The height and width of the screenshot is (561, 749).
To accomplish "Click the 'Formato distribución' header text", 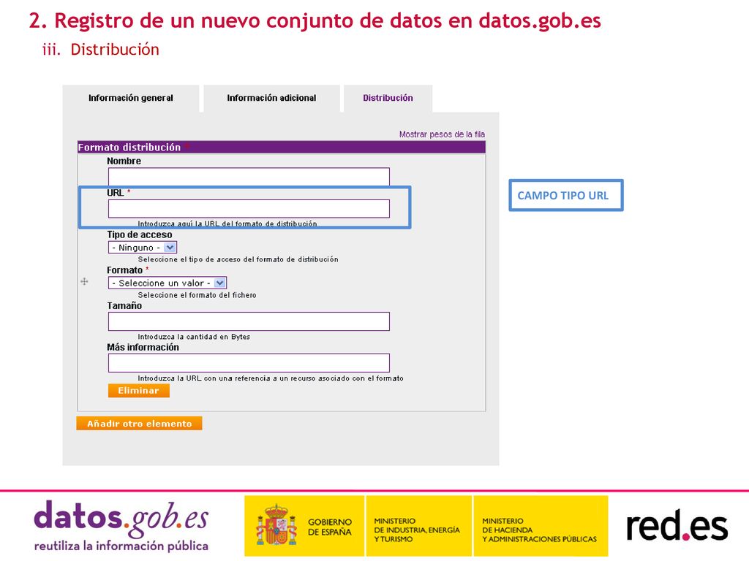I will click(x=129, y=148).
